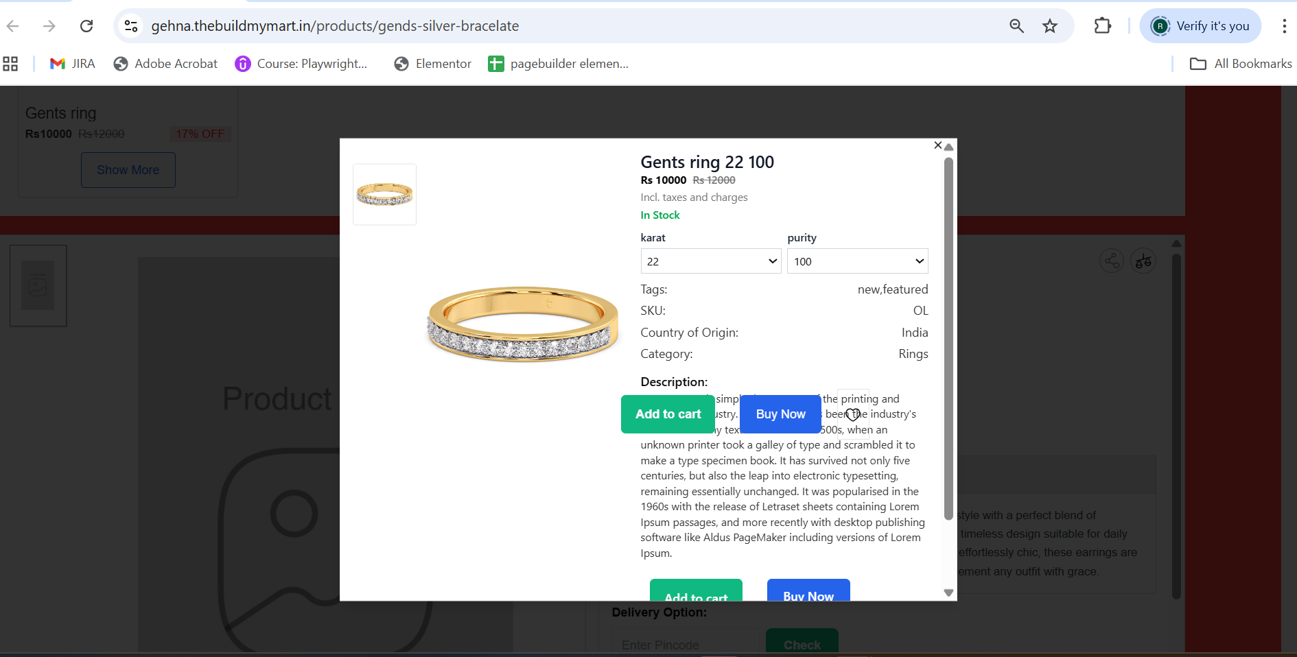The width and height of the screenshot is (1297, 657).
Task: Click the Incl. taxes and charges text
Action: (x=694, y=198)
